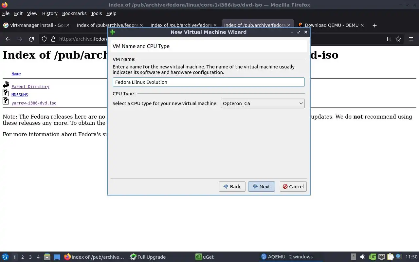
Task: Open a new browser tab
Action: (x=374, y=25)
